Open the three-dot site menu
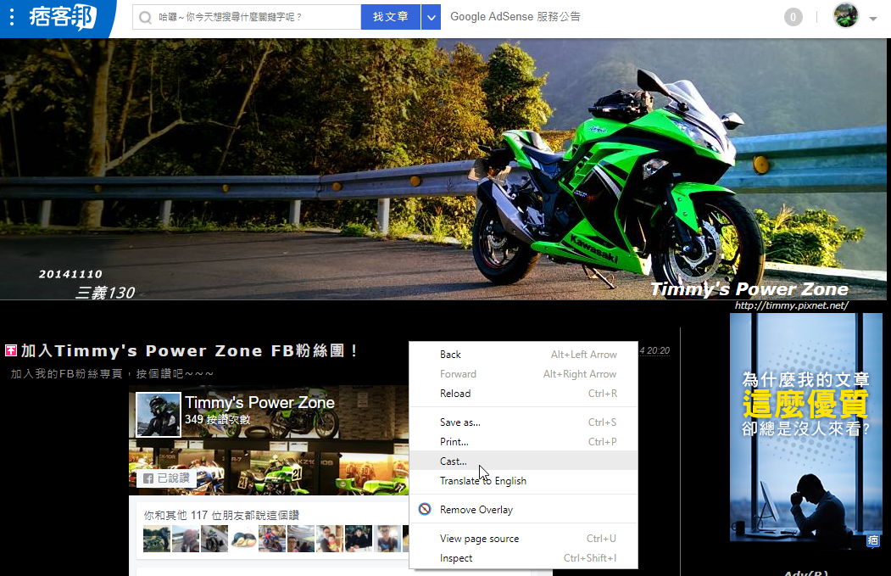Screen dimensions: 891x576 (x=11, y=16)
